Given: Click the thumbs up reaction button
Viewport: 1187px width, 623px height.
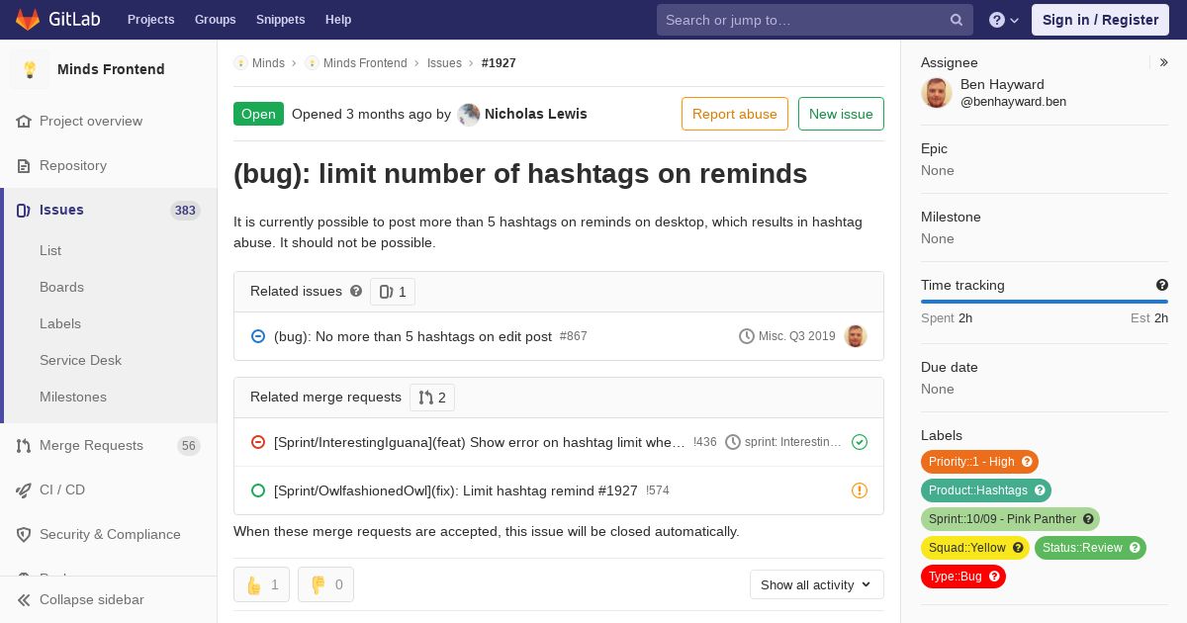Looking at the screenshot, I should [x=262, y=584].
